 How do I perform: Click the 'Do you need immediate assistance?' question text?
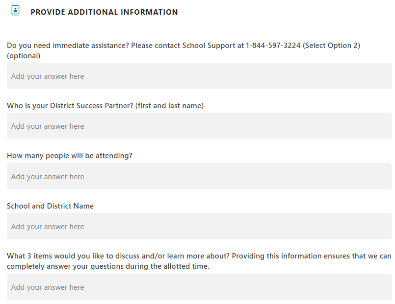[x=68, y=46]
